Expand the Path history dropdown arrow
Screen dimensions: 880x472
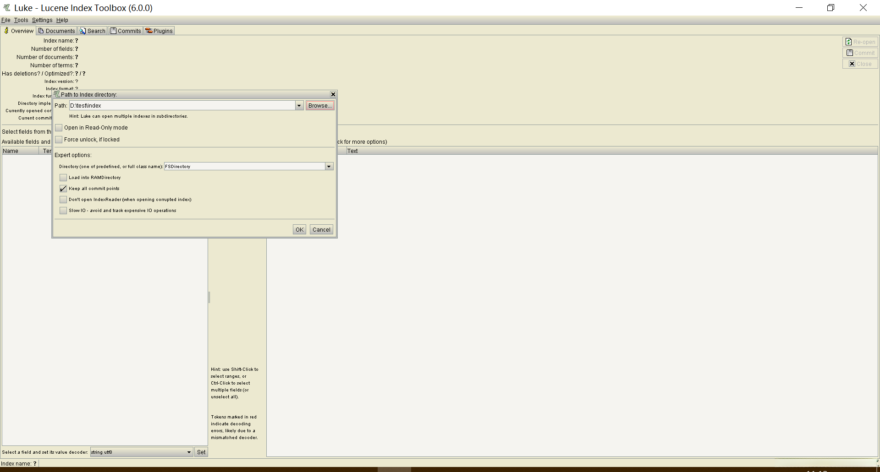pos(299,105)
